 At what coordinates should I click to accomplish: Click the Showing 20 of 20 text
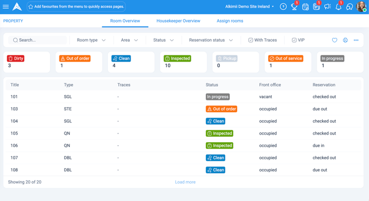[25, 182]
